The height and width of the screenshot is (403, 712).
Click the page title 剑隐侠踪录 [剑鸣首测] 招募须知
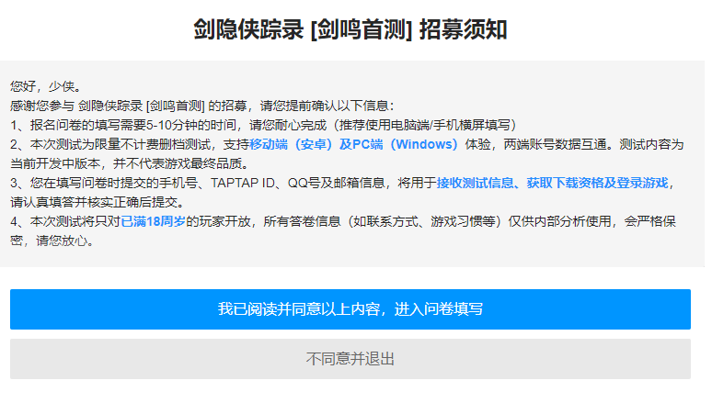[350, 29]
